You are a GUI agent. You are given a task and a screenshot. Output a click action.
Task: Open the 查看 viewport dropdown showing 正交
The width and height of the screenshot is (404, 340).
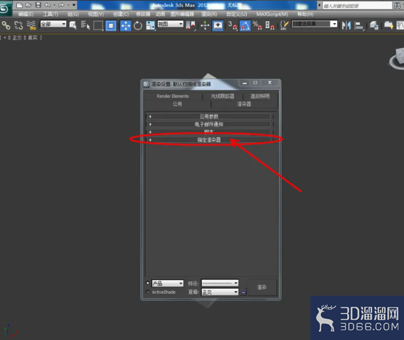point(220,292)
